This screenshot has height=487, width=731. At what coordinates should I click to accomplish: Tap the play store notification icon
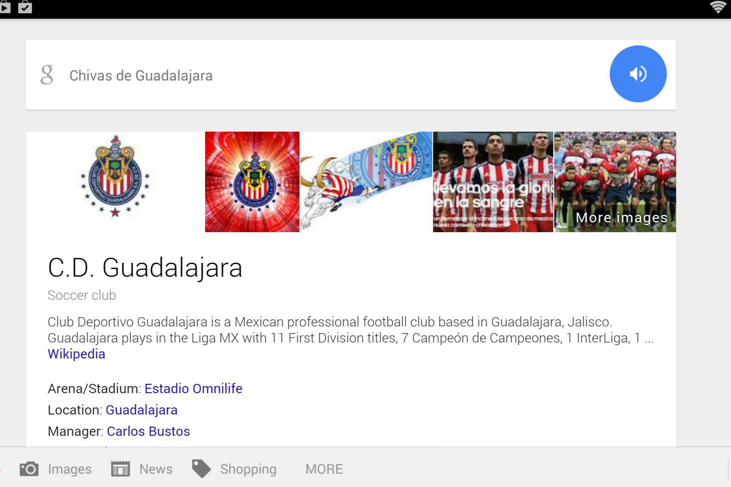(5, 7)
